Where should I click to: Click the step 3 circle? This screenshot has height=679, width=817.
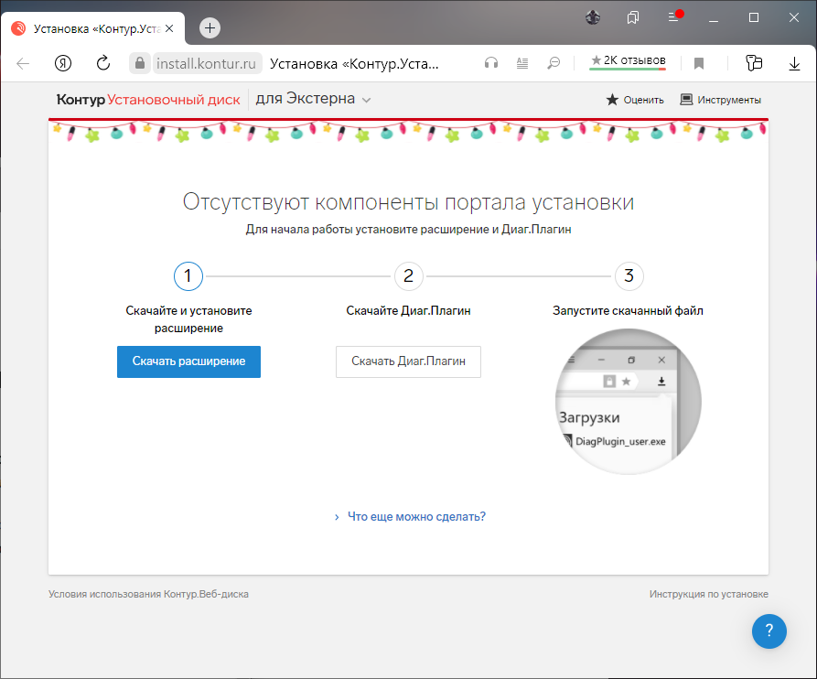point(629,275)
